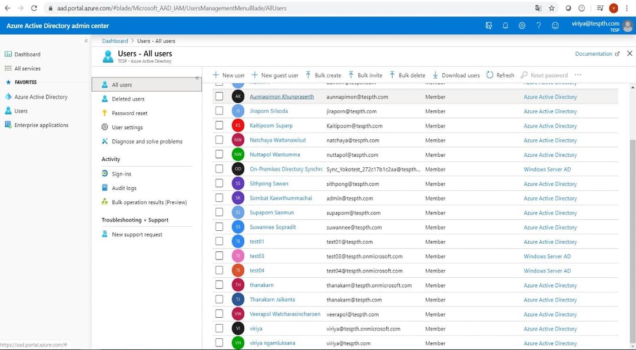
Task: Click New user in the toolbar
Action: click(228, 75)
